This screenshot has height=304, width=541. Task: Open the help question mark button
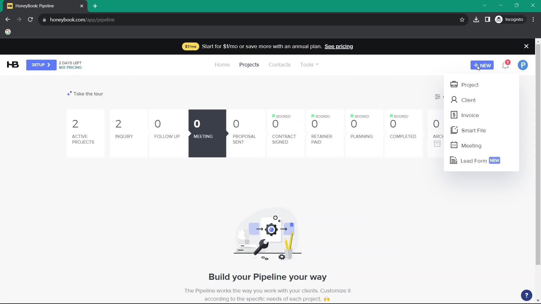point(526,295)
